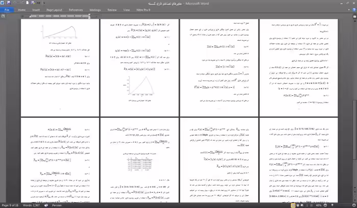Click the Zoom Out minus button
The width and height of the screenshot is (357, 208).
tap(325, 205)
